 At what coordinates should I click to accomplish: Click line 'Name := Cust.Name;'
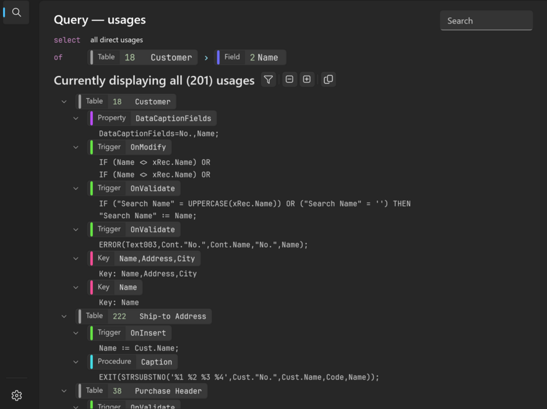coord(139,348)
